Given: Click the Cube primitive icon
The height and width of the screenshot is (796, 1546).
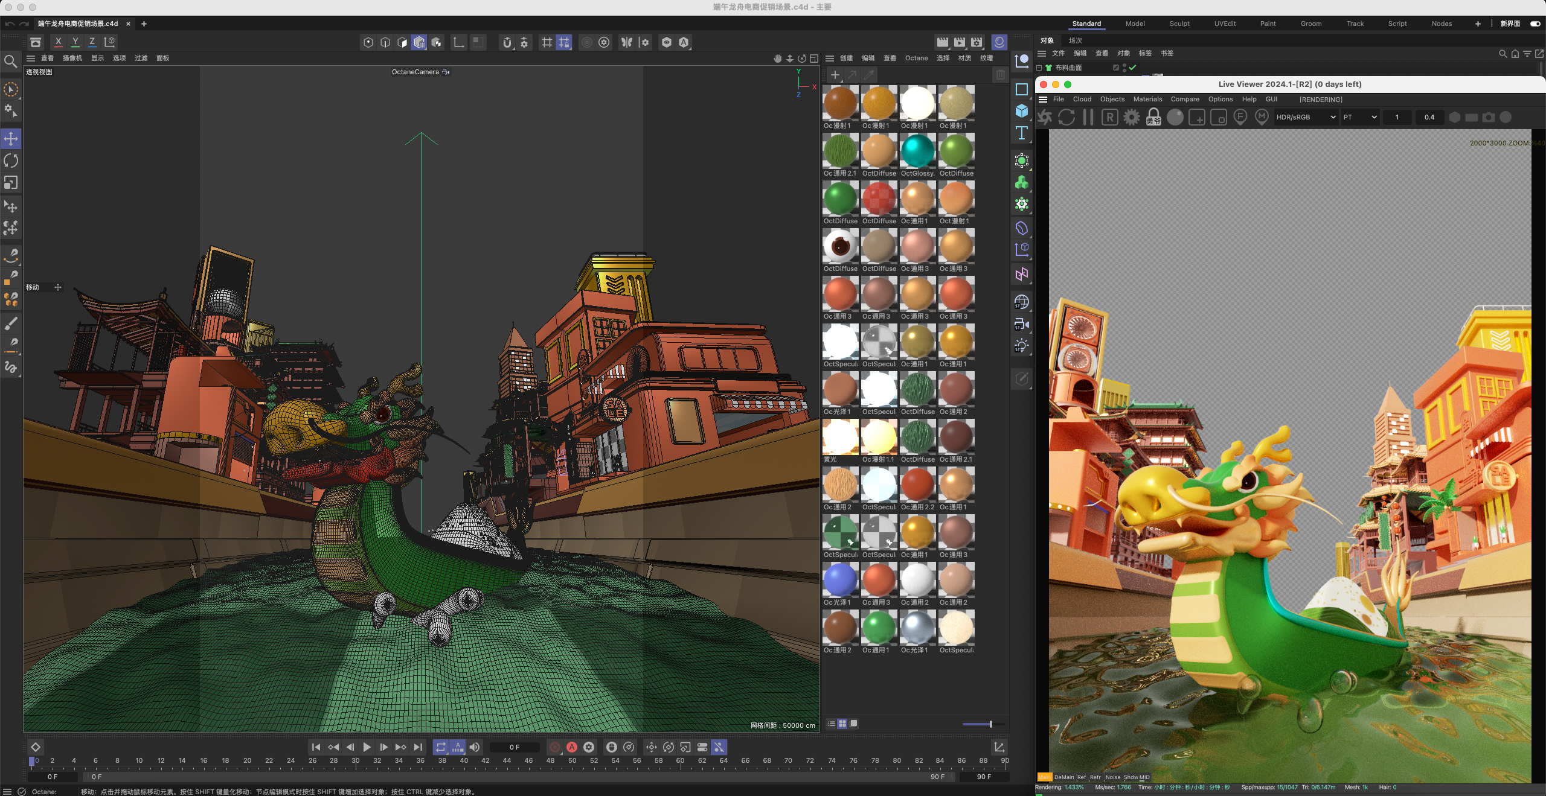Looking at the screenshot, I should point(1022,111).
